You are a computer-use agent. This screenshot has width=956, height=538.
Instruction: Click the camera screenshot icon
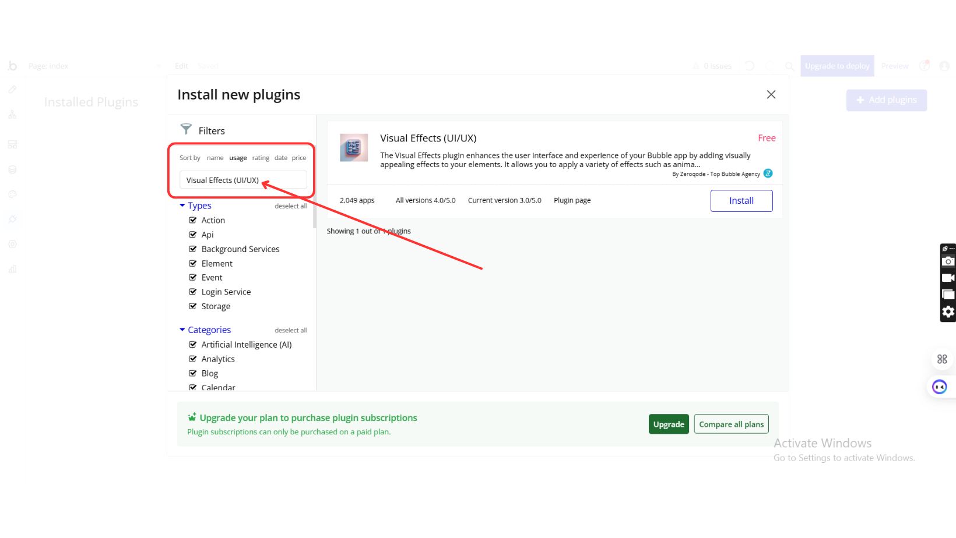pos(948,261)
